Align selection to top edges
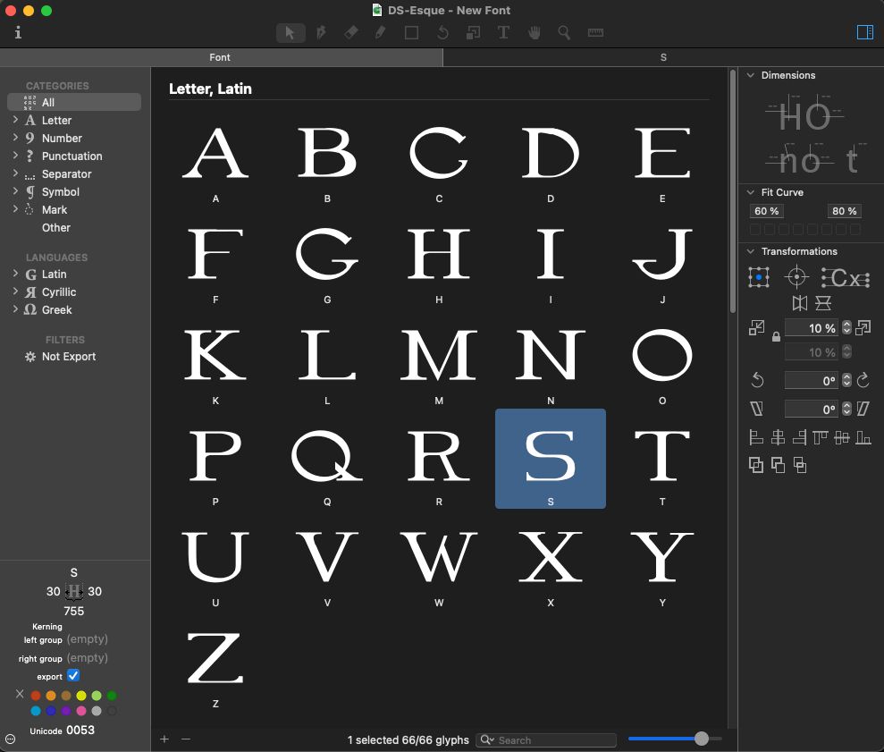This screenshot has height=752, width=884. pos(821,437)
